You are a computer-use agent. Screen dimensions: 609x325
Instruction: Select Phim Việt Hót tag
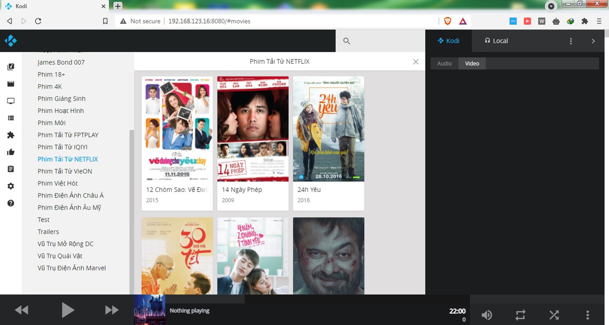point(58,183)
